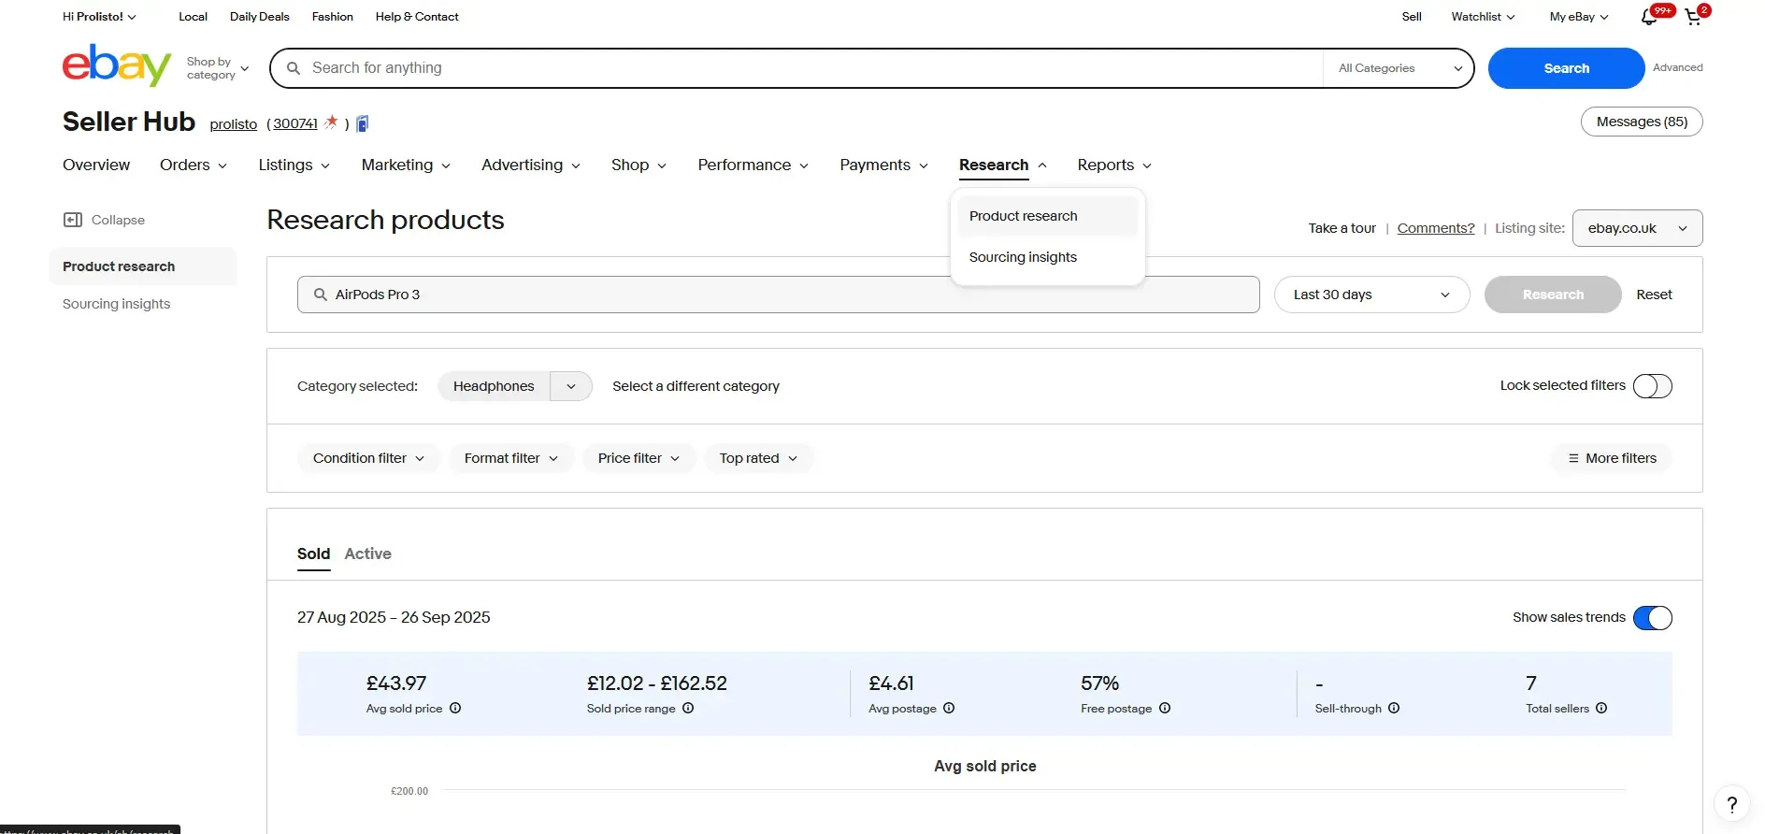Open Messages (85) button
This screenshot has width=1765, height=834.
coord(1642,122)
